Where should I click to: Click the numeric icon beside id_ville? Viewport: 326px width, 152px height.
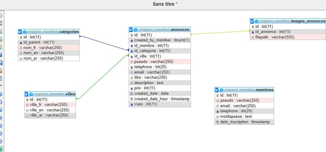[132, 57]
